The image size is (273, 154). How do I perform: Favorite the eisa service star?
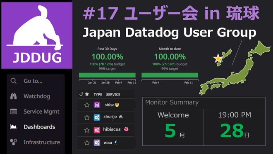87,143
